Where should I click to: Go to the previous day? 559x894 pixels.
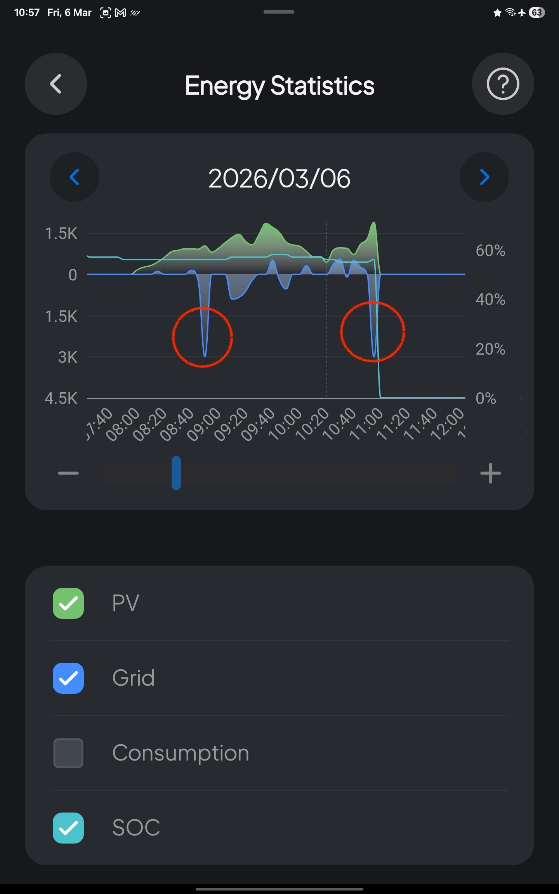(x=75, y=177)
